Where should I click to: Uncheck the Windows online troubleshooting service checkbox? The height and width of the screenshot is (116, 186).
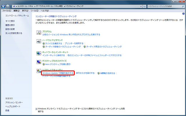(37, 108)
